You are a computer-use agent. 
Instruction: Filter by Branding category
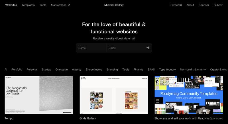[x=112, y=70]
